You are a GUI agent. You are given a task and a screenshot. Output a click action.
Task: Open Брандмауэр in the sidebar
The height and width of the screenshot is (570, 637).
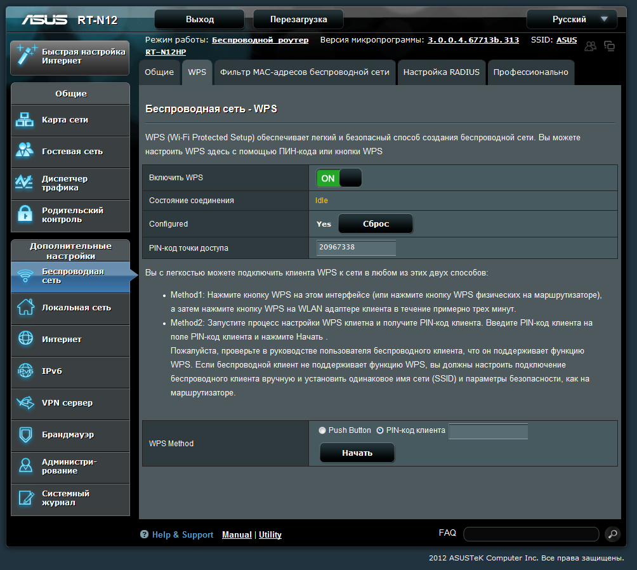point(70,435)
